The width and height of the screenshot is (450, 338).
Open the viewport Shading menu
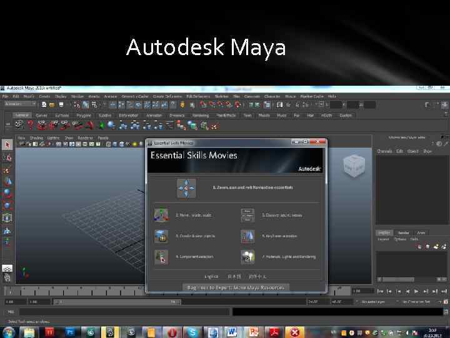(x=36, y=138)
